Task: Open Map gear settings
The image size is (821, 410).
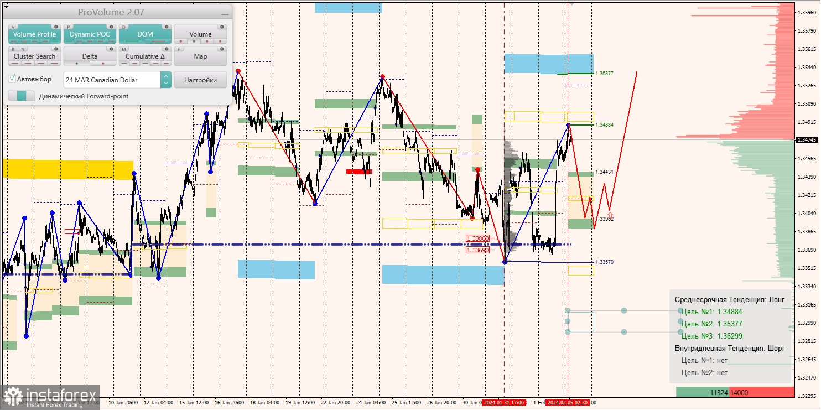Action: 221,49
